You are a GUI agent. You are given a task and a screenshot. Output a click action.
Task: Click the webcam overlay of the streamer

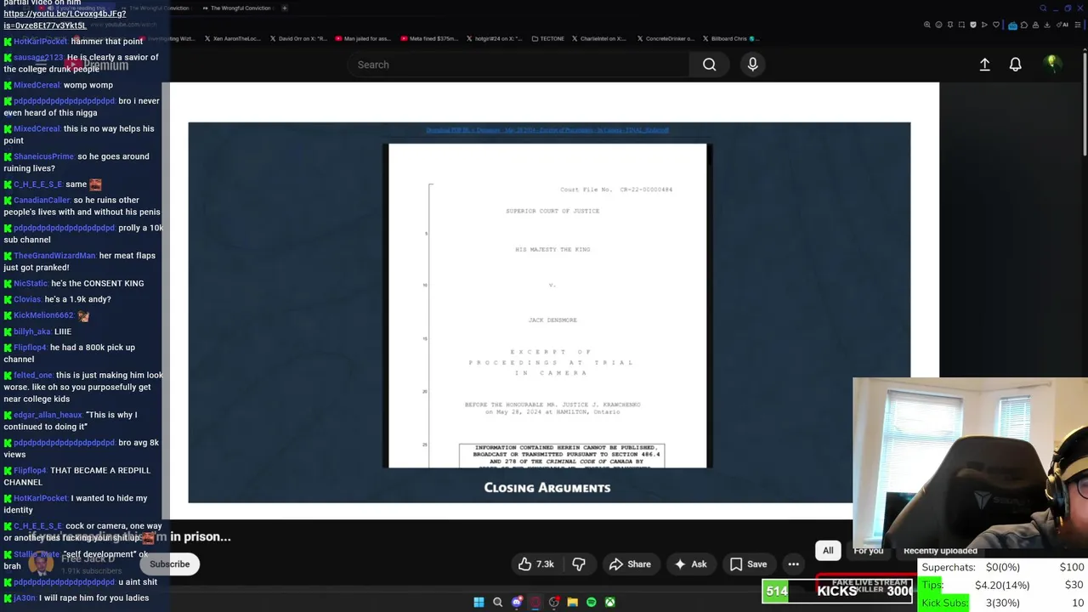970,463
